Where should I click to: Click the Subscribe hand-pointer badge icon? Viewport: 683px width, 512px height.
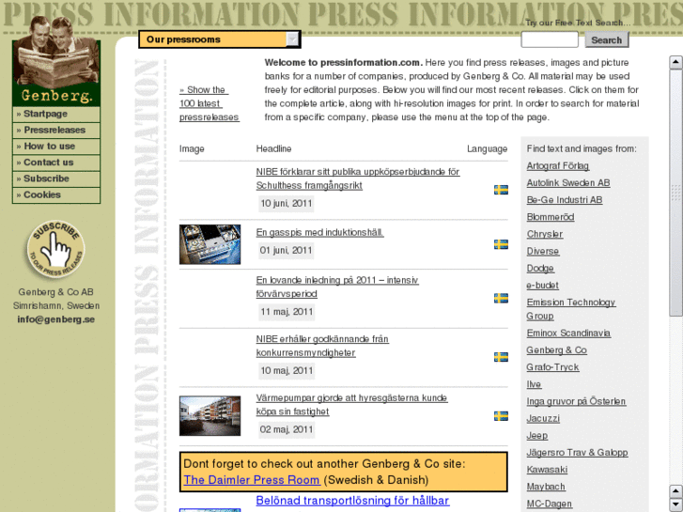[55, 248]
